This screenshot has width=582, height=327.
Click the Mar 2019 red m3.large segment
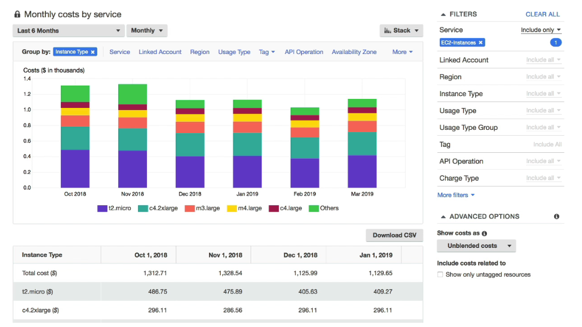click(x=362, y=127)
